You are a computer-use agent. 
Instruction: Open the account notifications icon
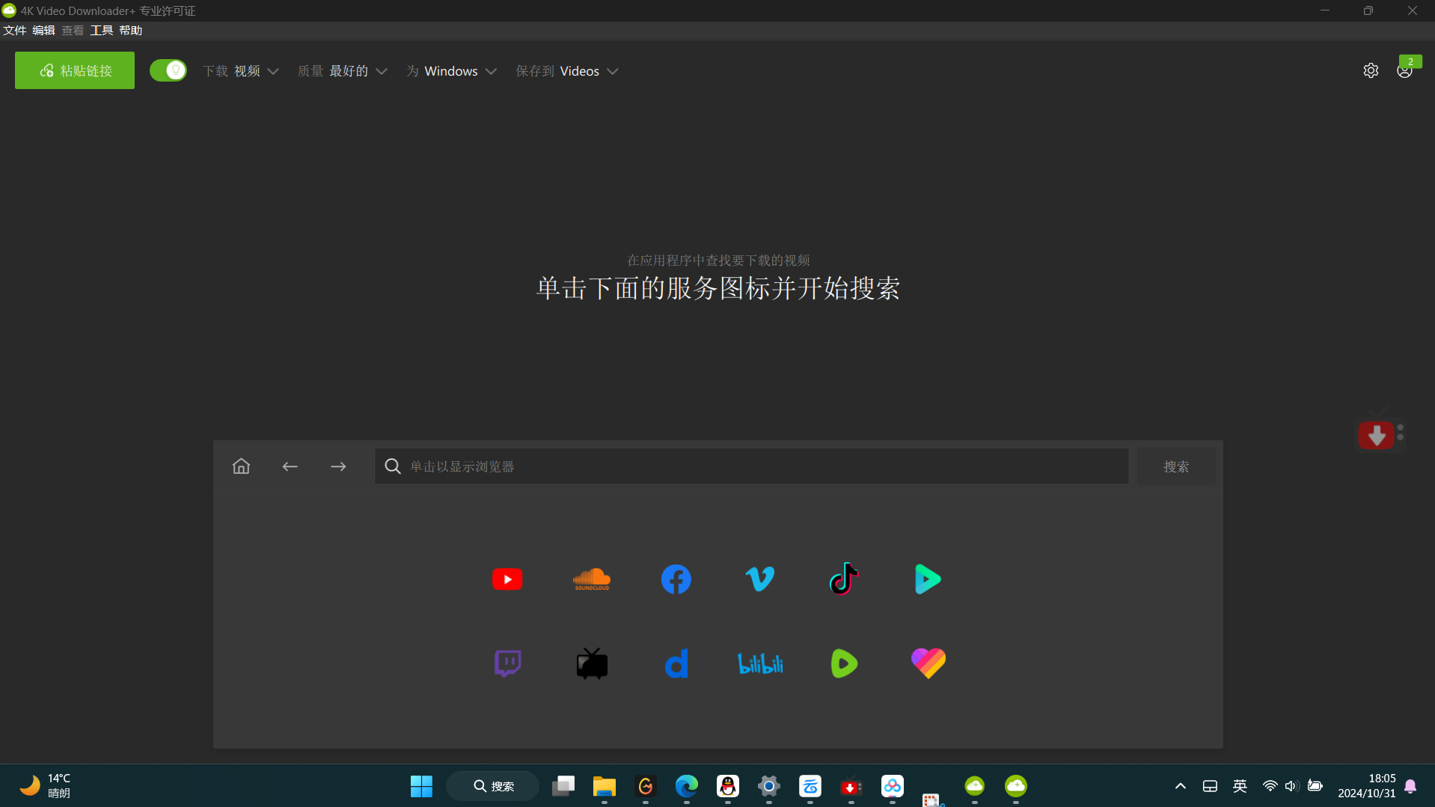click(x=1405, y=70)
